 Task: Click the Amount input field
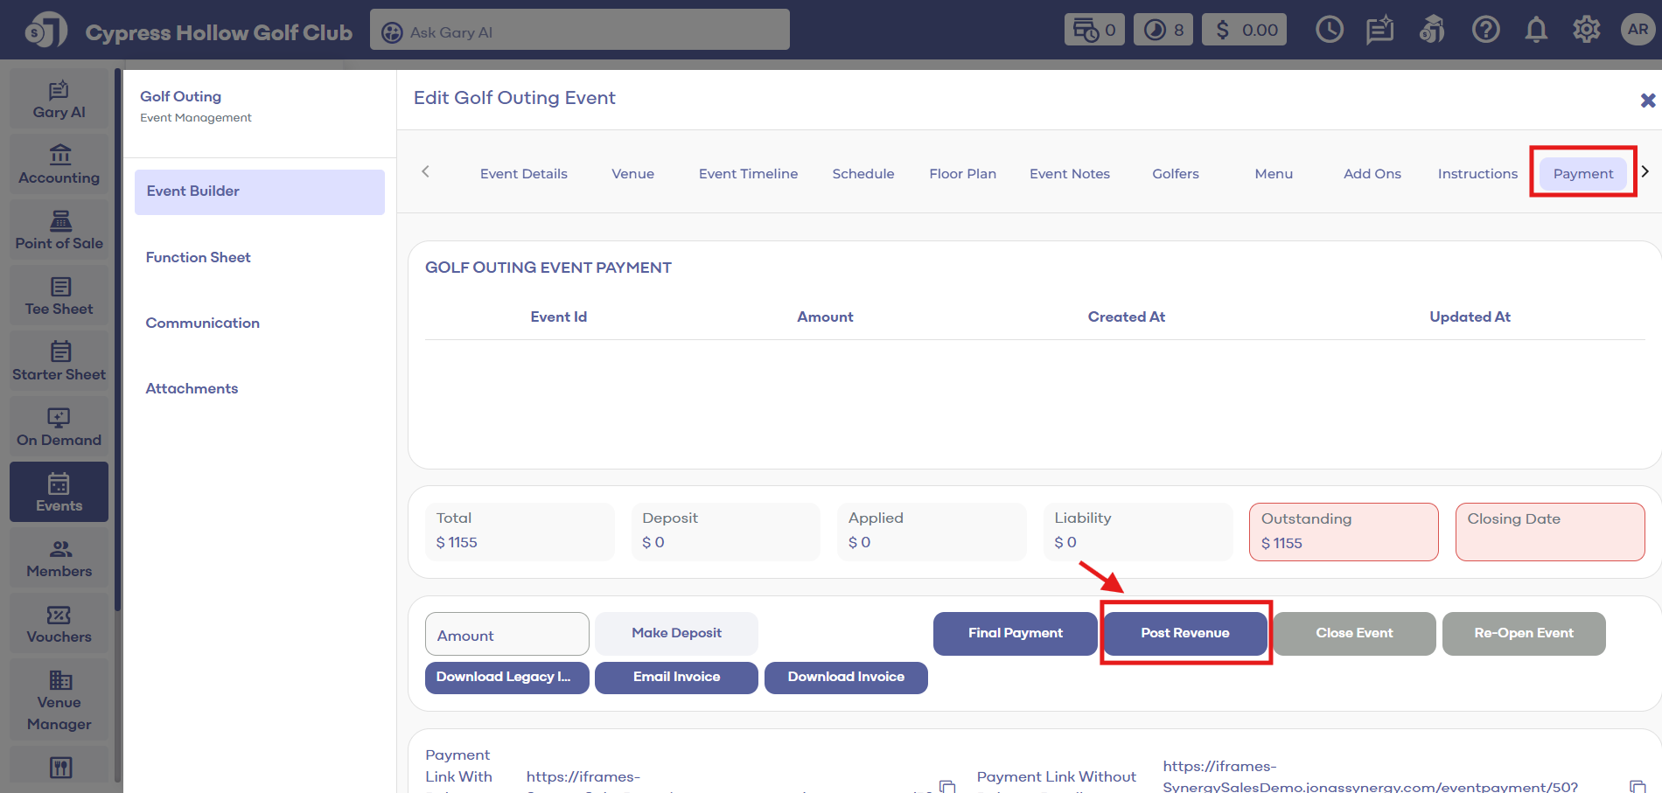pos(506,635)
